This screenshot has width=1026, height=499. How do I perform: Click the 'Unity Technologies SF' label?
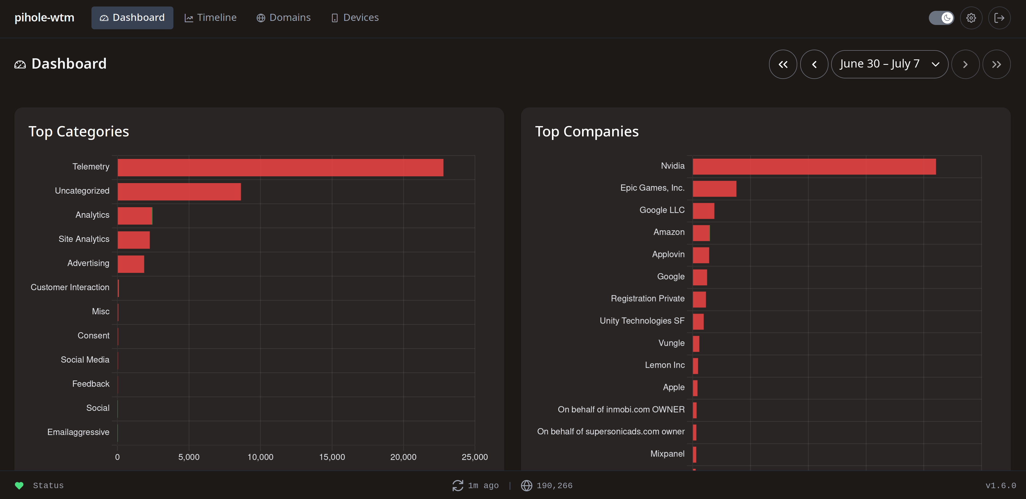click(642, 321)
